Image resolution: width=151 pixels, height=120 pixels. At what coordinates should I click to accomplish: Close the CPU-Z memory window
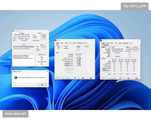tap(93, 40)
